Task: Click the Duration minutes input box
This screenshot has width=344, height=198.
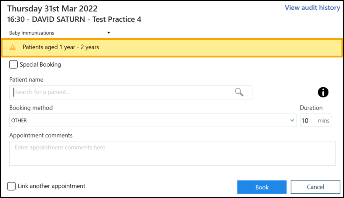Action: [308, 120]
